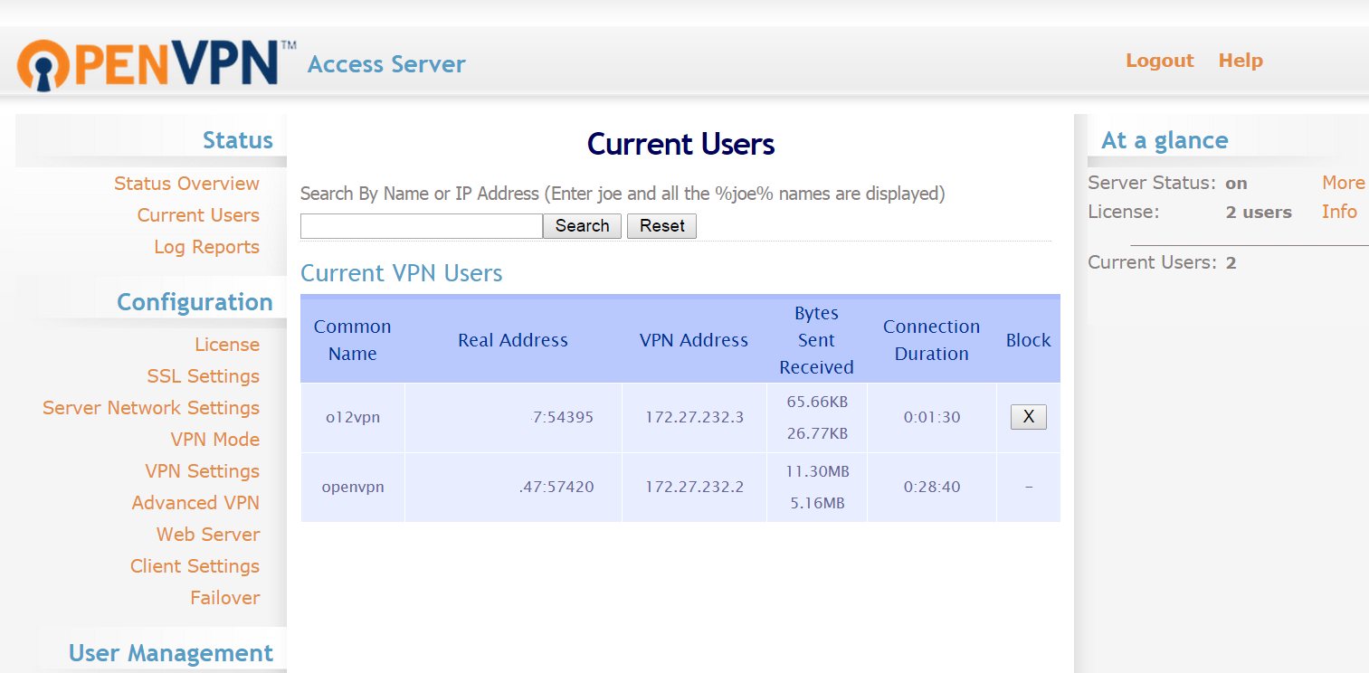Click real address ending .47:57420
The height and width of the screenshot is (673, 1369).
coord(556,487)
